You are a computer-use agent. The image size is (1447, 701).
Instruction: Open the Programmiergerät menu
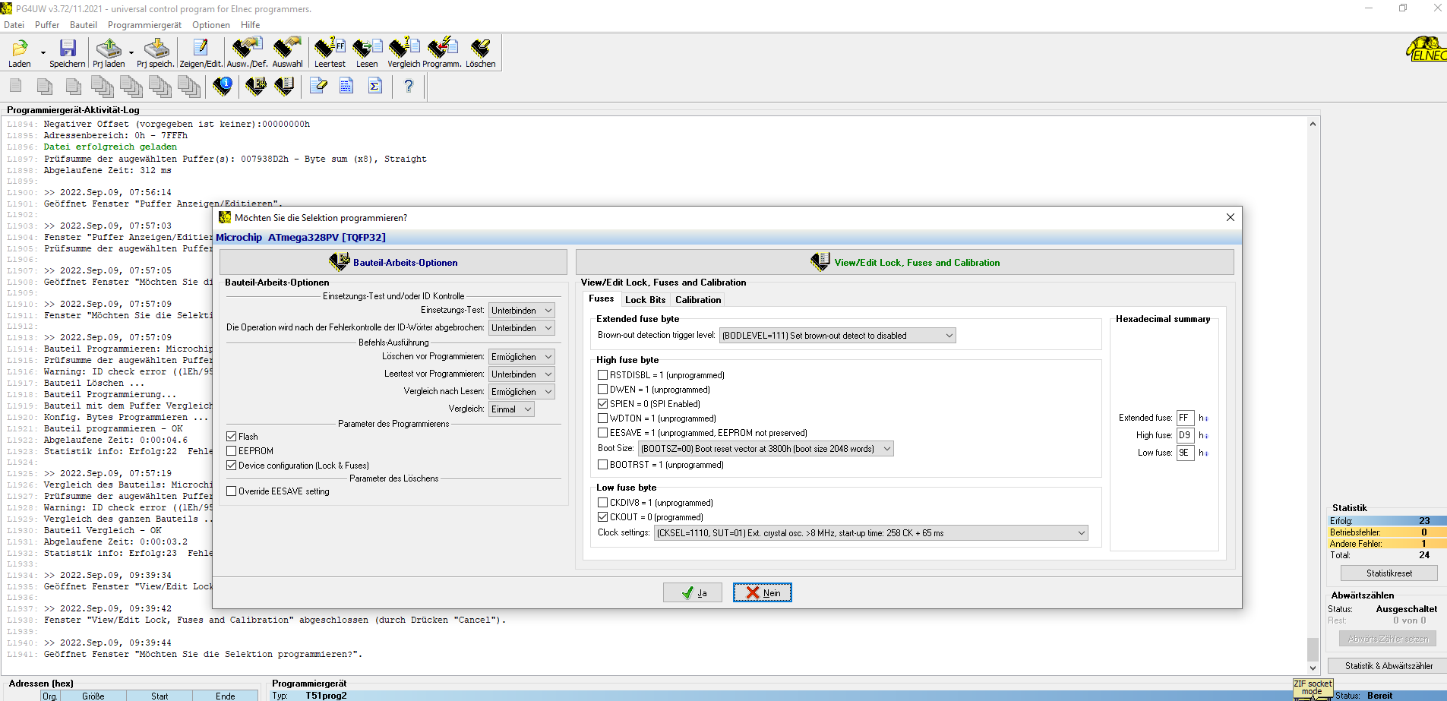point(144,25)
